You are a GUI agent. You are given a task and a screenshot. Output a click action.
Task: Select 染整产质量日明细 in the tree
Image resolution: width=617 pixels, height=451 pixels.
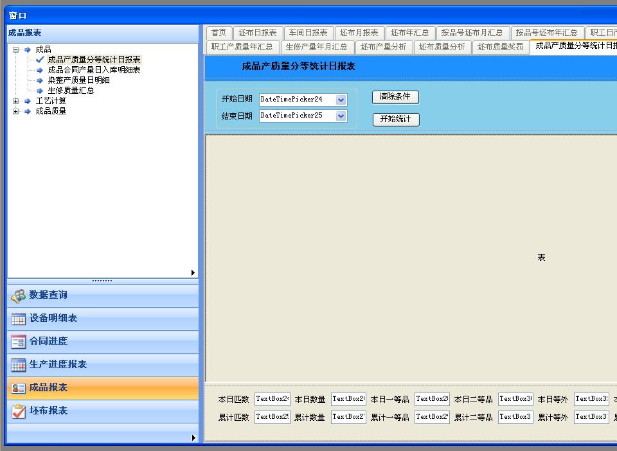coord(78,80)
